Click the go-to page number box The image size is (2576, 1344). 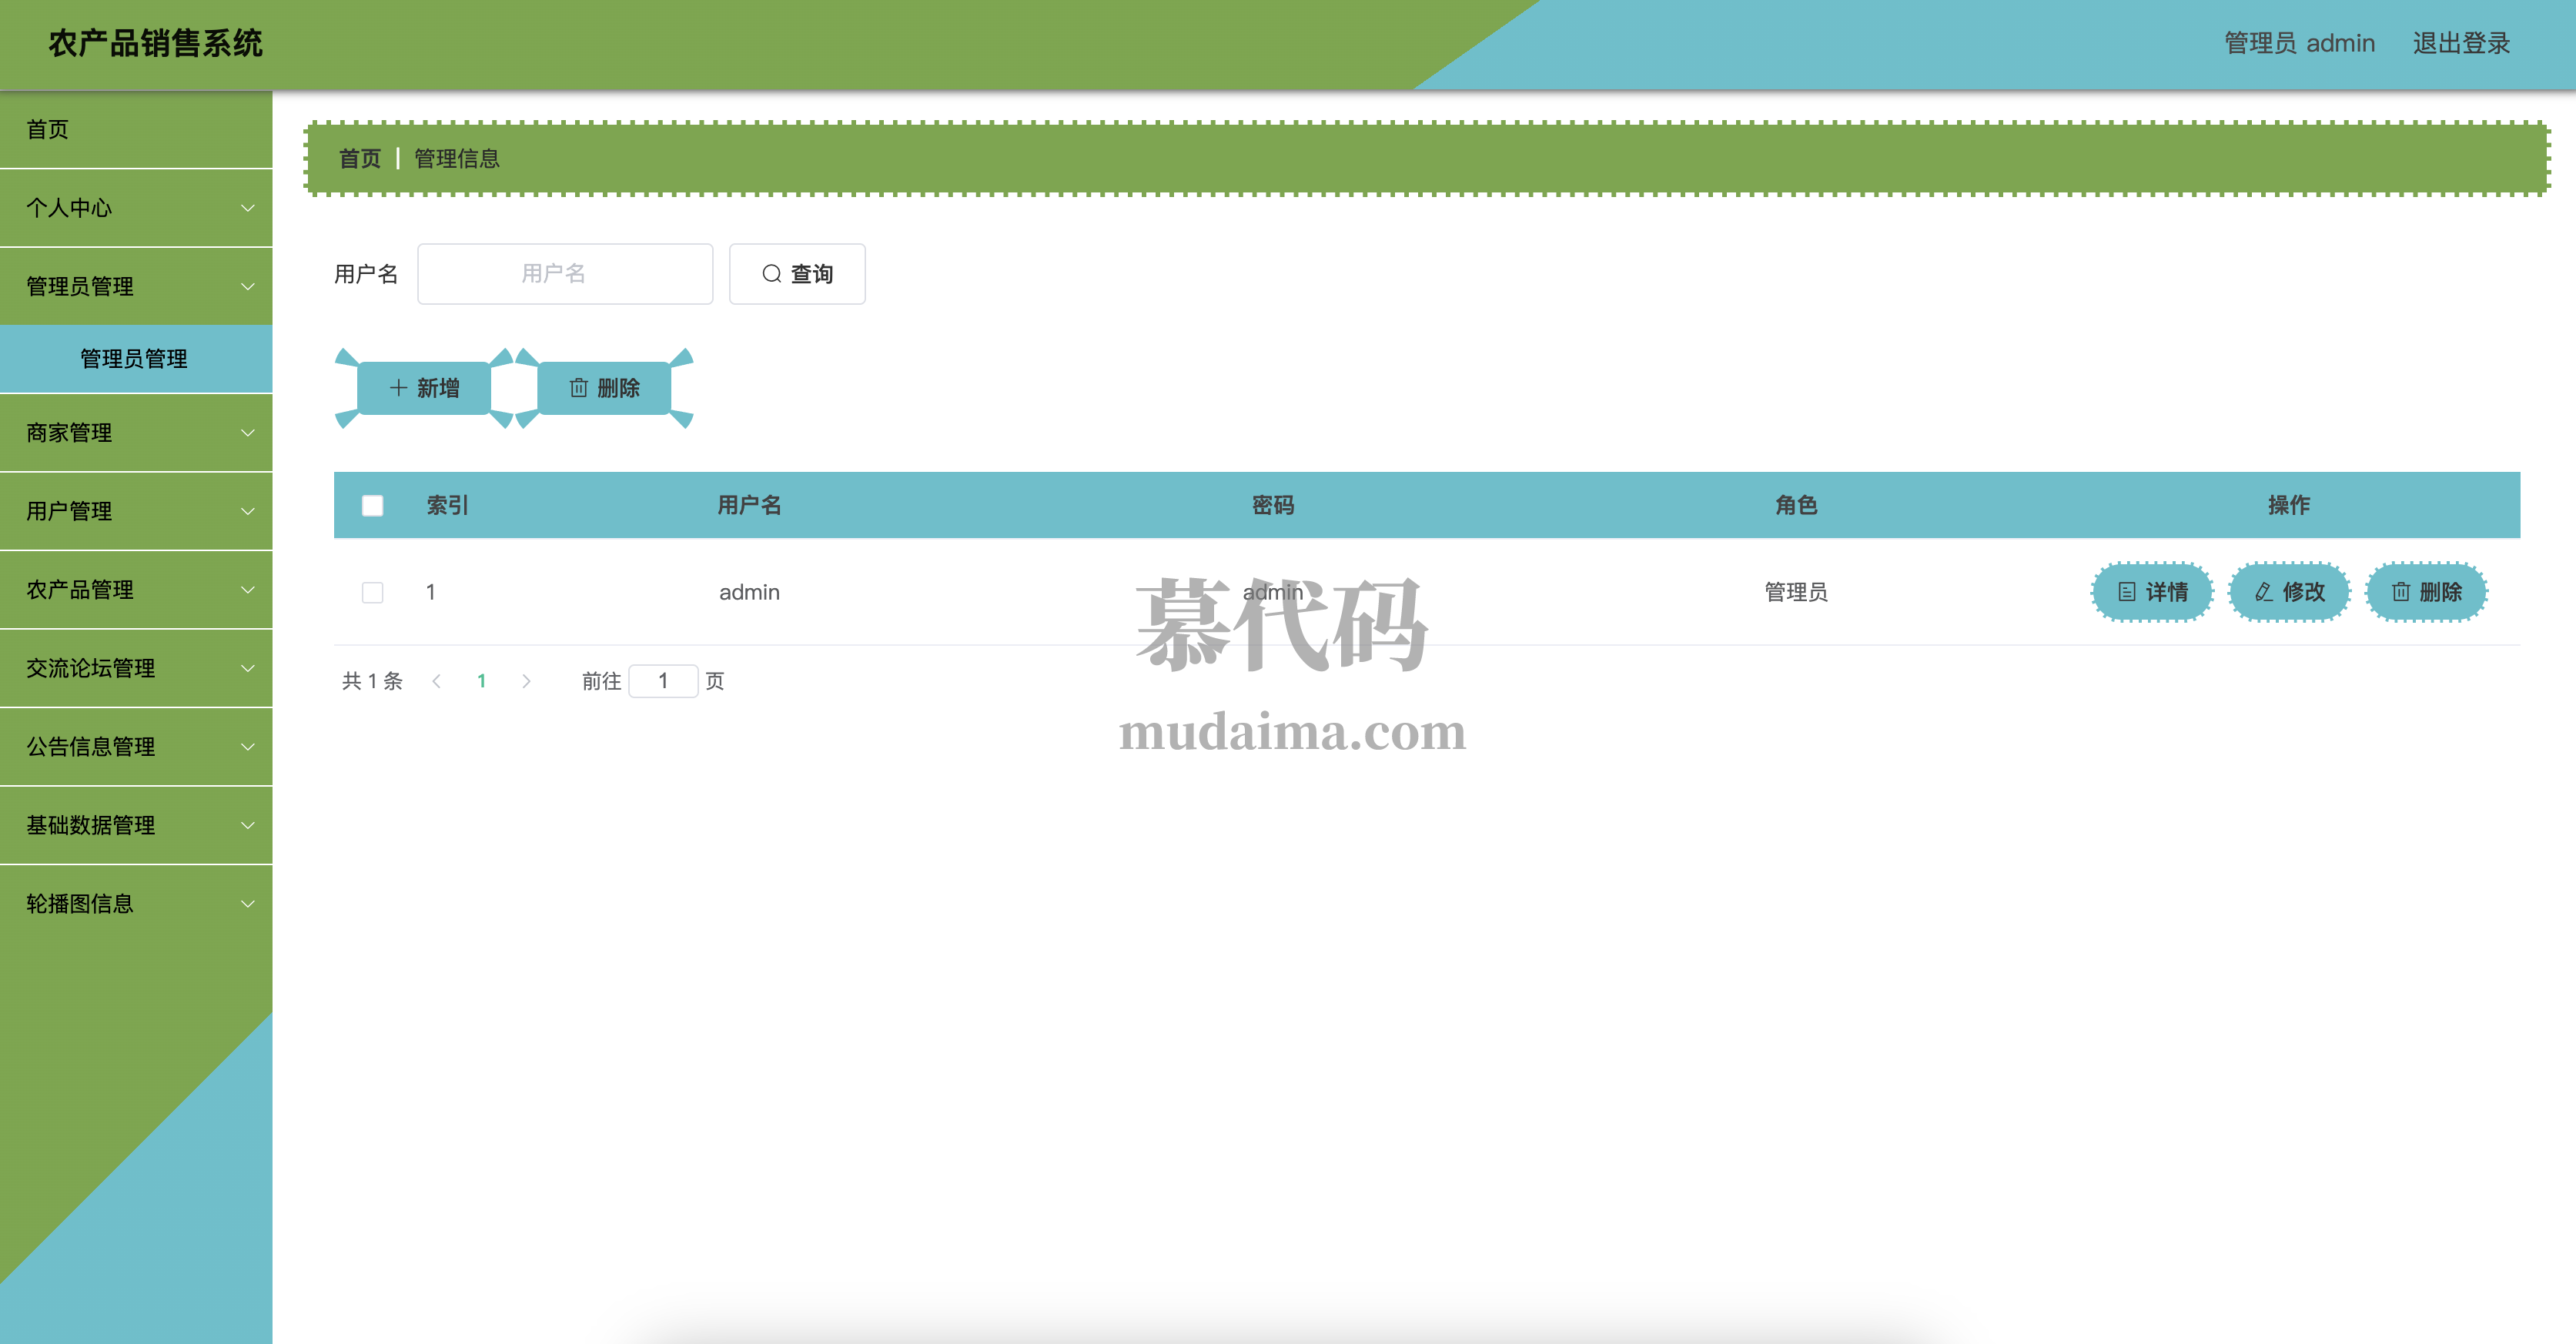[662, 681]
